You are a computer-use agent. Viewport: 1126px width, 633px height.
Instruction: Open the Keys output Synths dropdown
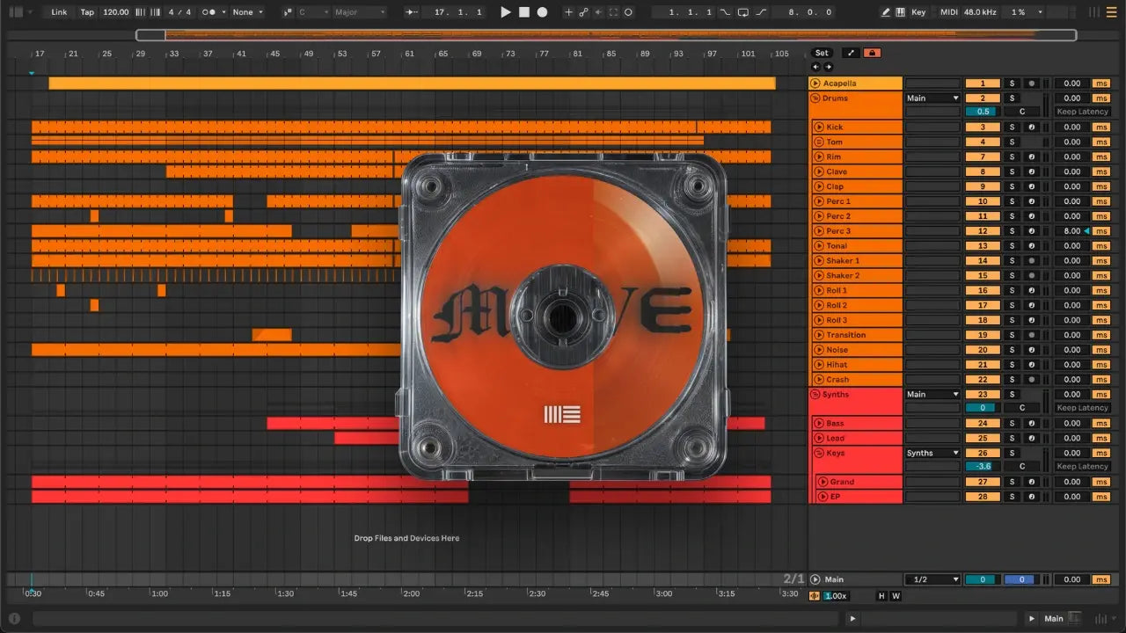[x=932, y=453]
